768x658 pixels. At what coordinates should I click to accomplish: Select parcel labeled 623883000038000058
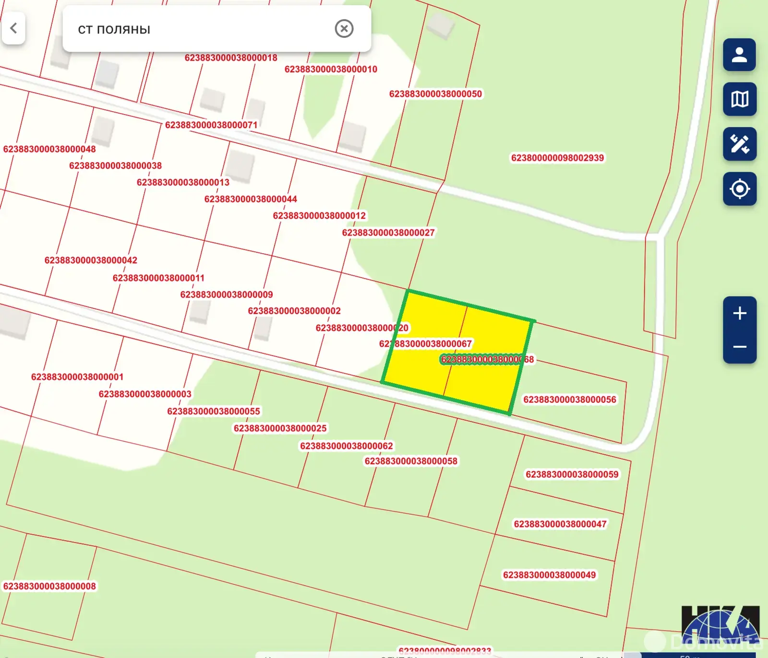[x=411, y=461]
